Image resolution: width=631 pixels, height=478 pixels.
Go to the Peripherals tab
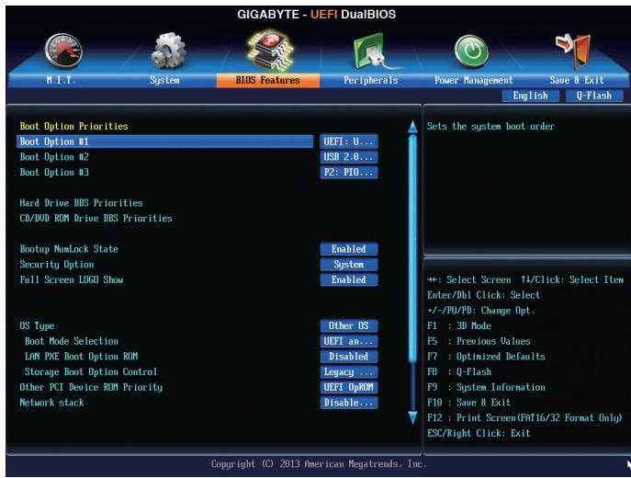(371, 80)
